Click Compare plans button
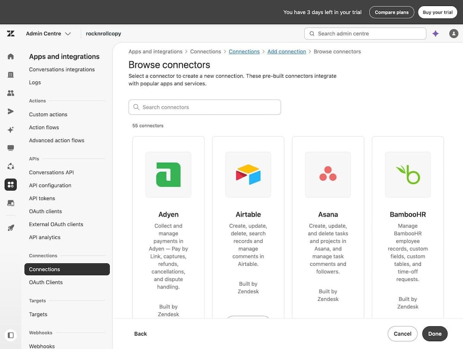This screenshot has width=463, height=349. point(392,12)
